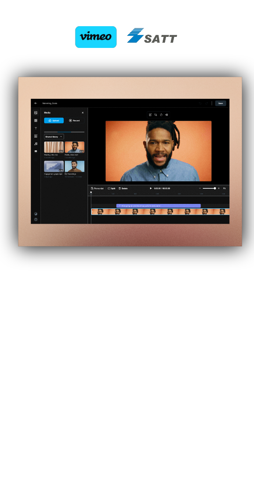
Task: Click the compass icon near sidebar bottom
Action: [x=36, y=214]
